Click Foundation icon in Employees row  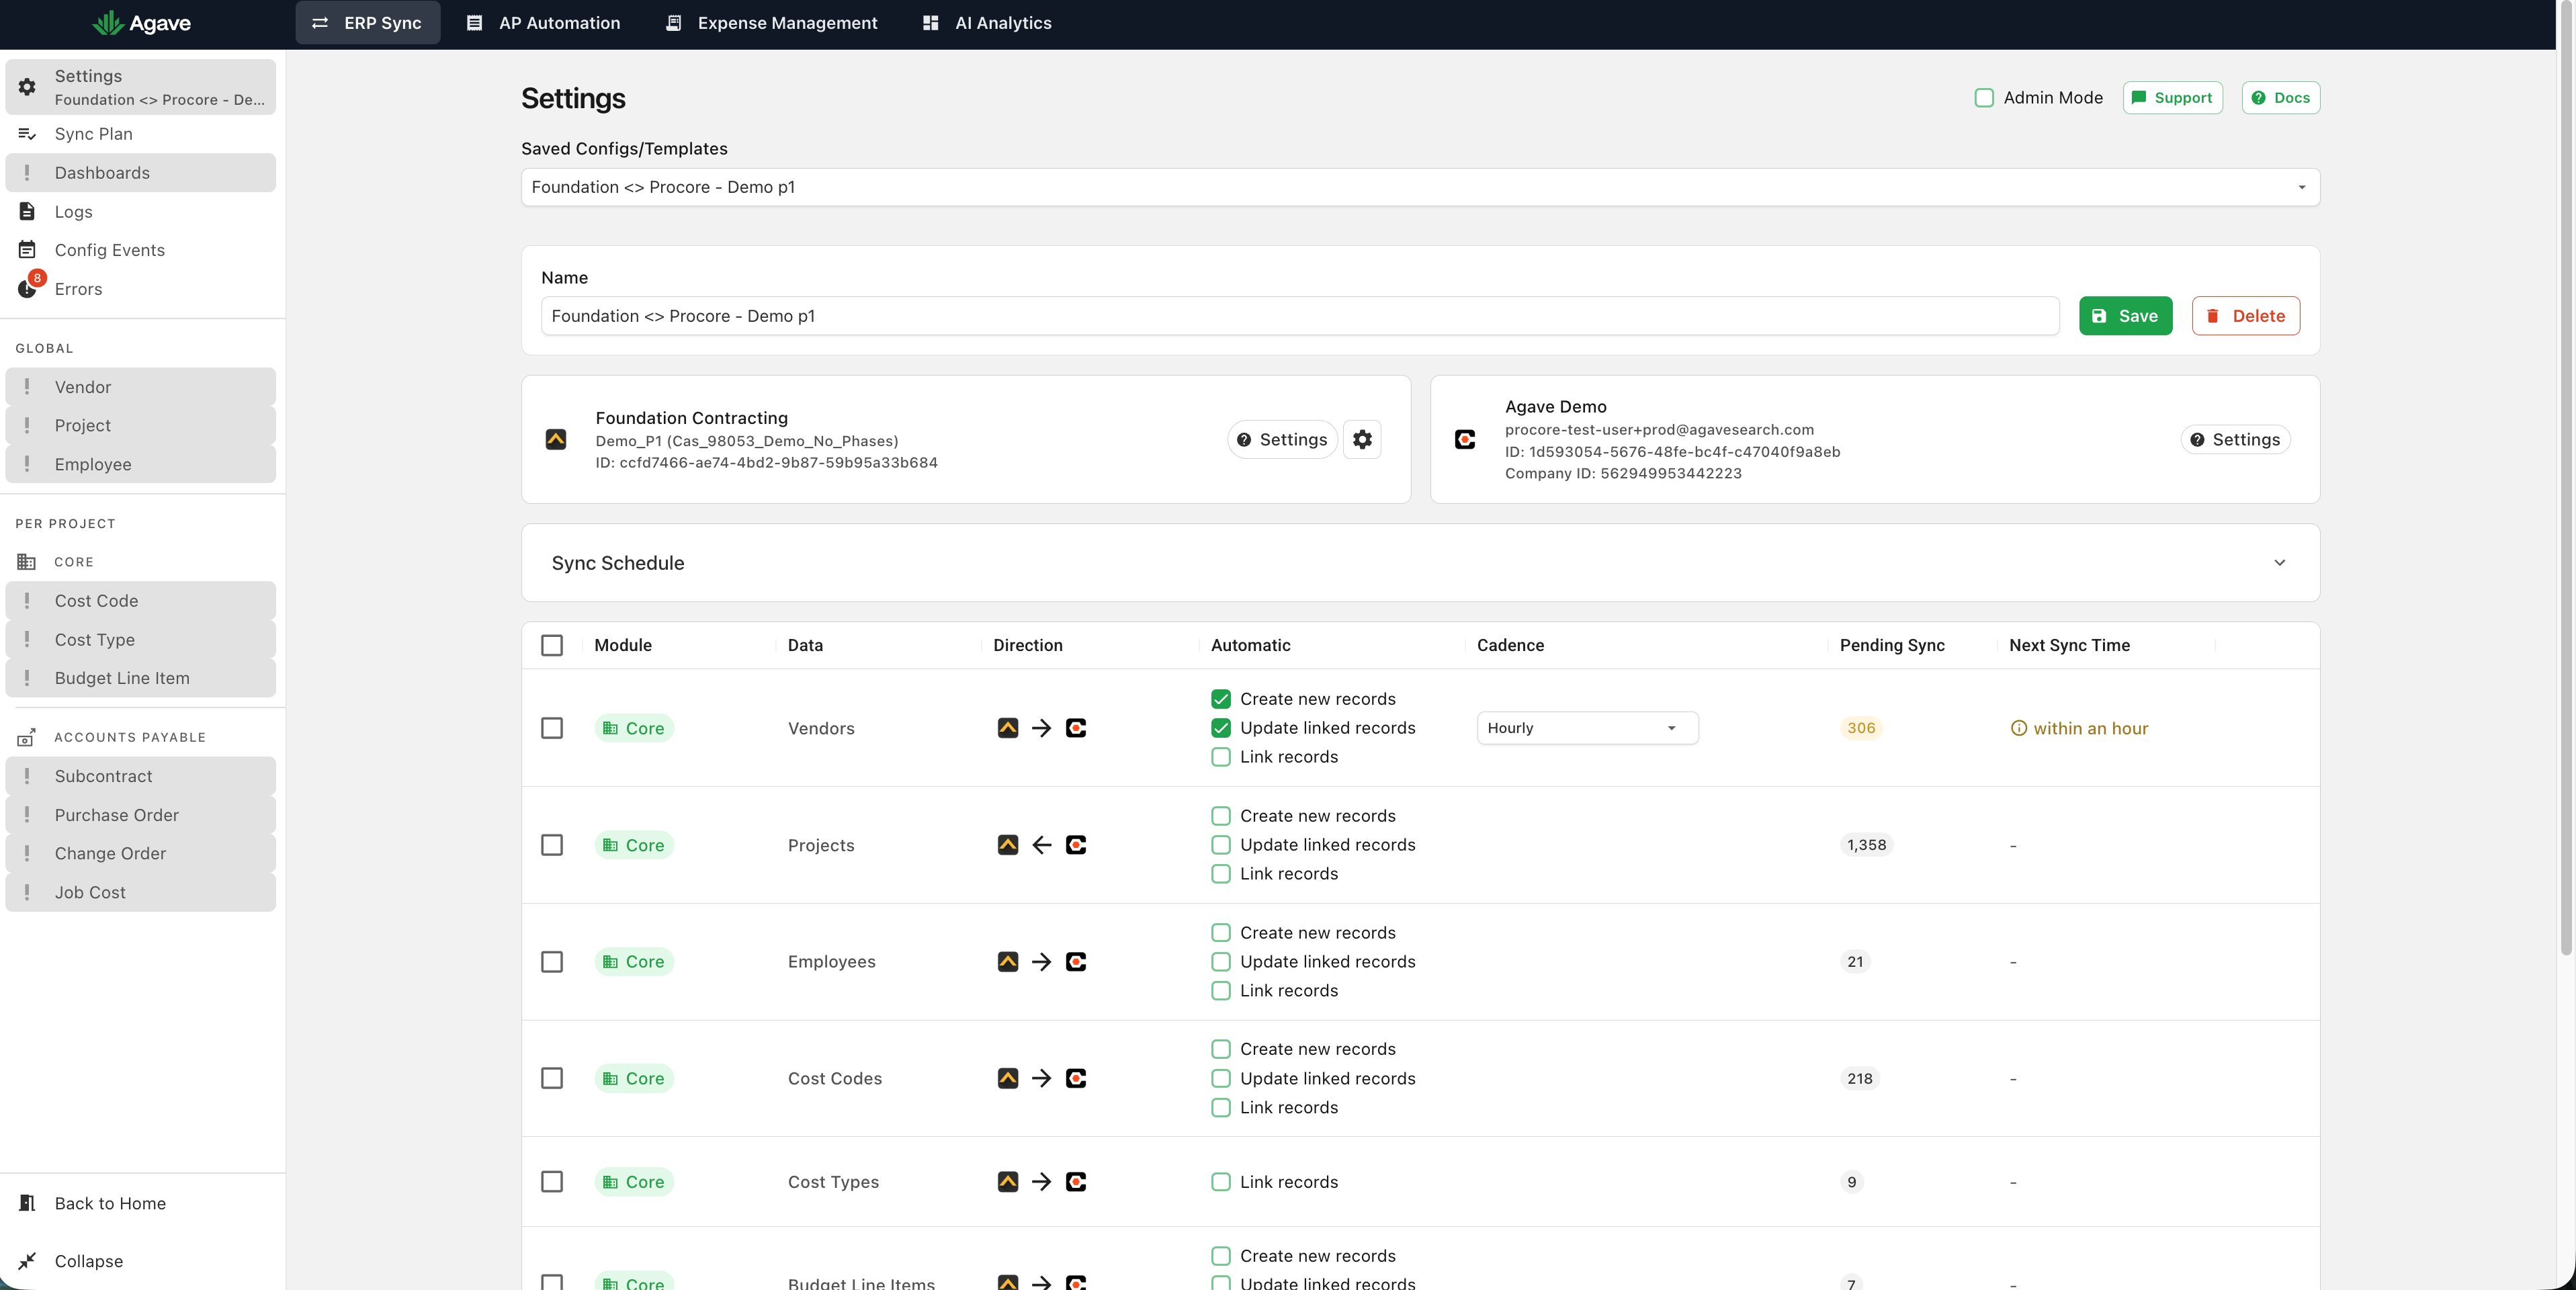[x=1007, y=961]
